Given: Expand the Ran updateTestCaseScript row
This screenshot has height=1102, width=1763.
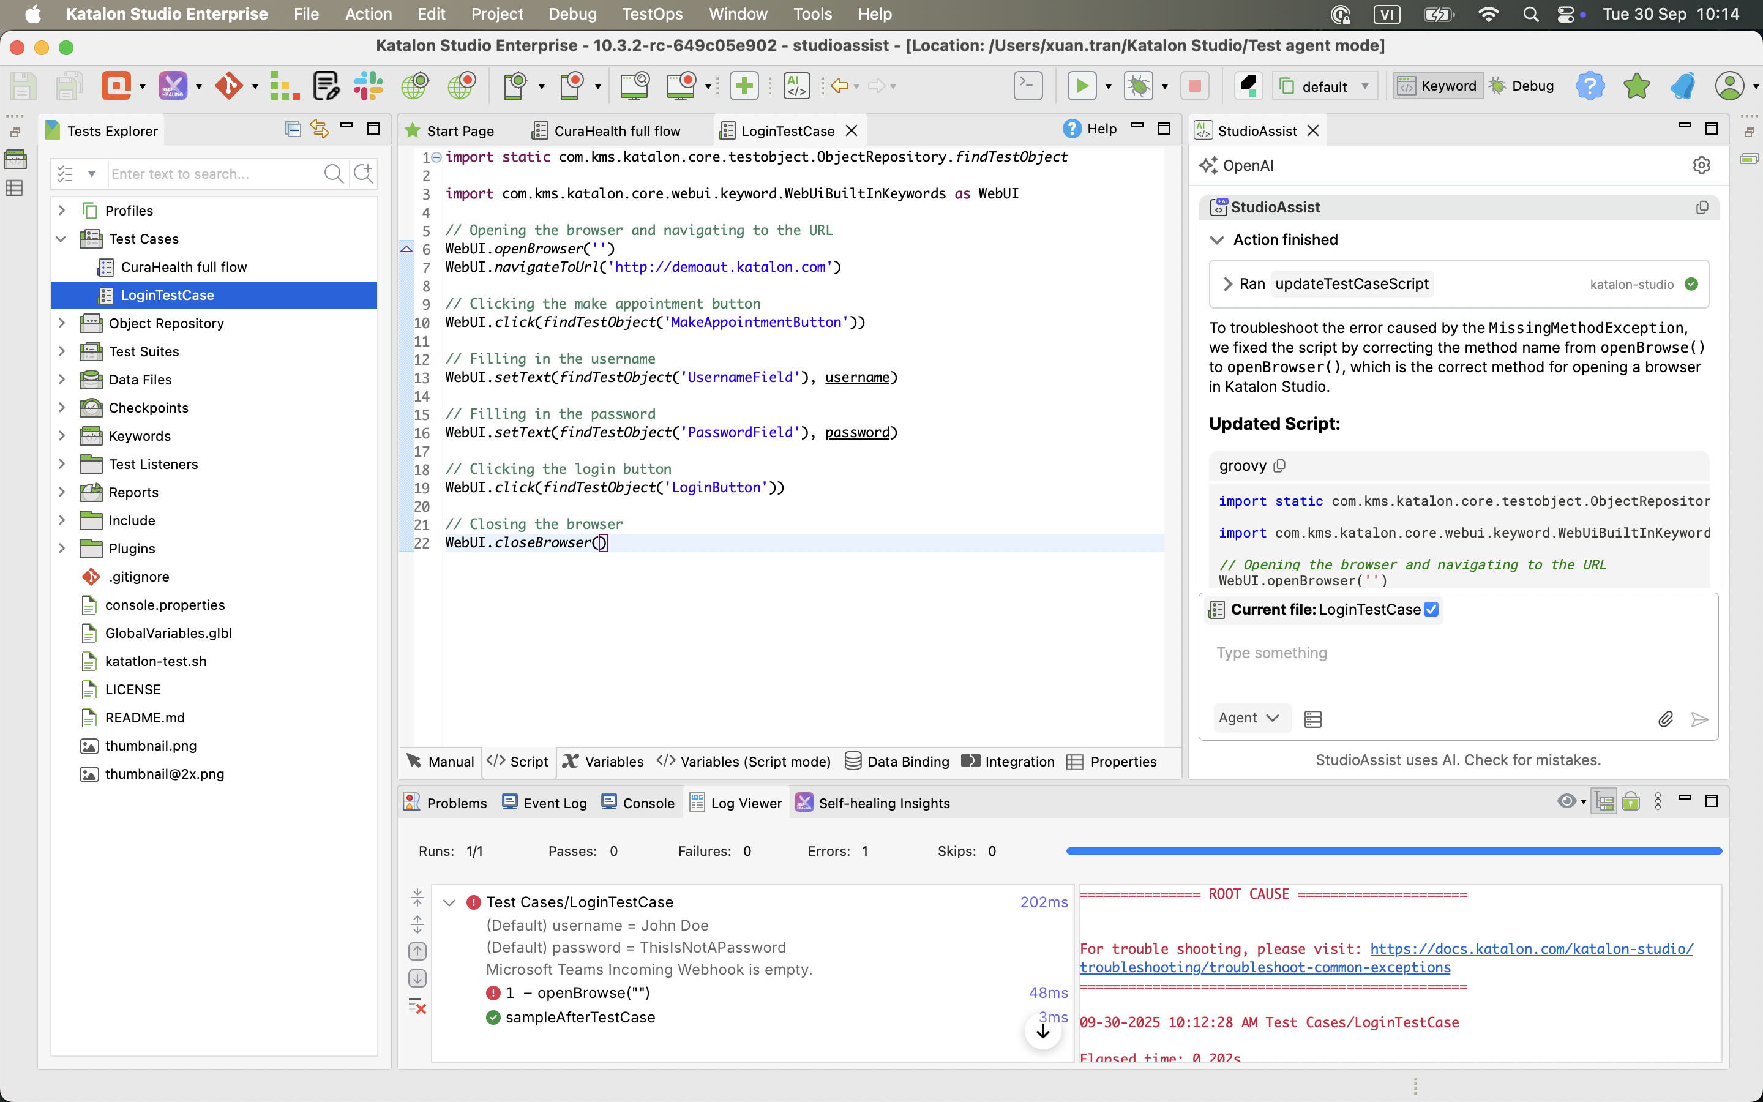Looking at the screenshot, I should coord(1227,284).
